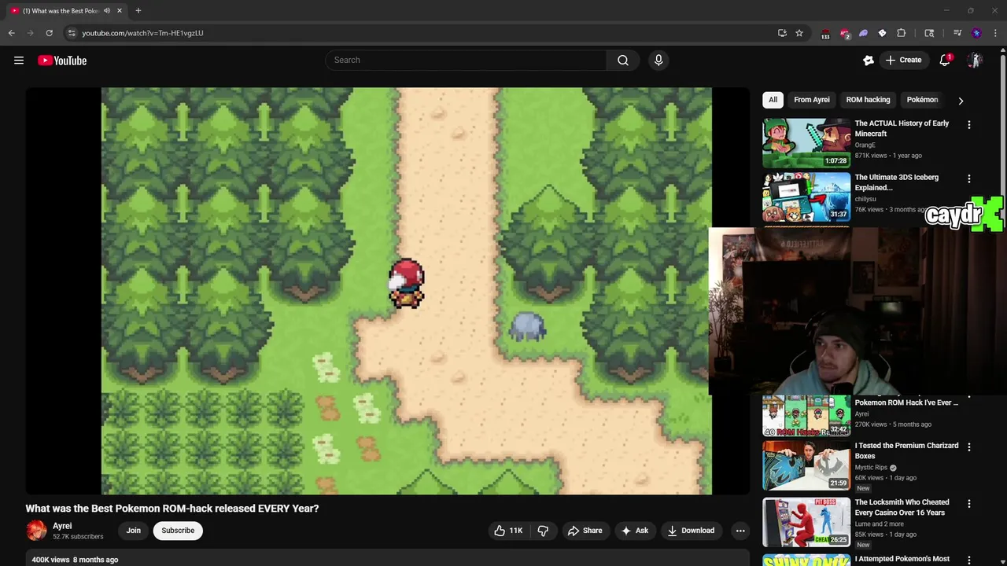The image size is (1007, 566).
Task: Go back in browser history
Action: [12, 33]
